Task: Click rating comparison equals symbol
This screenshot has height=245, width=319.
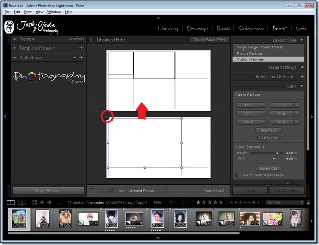Action: pos(193,202)
